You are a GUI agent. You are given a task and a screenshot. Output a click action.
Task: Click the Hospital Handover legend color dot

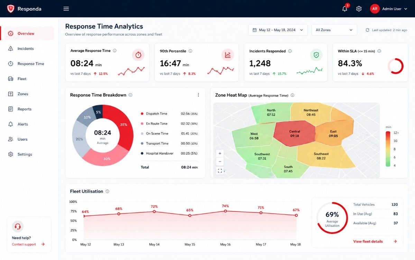point(142,153)
